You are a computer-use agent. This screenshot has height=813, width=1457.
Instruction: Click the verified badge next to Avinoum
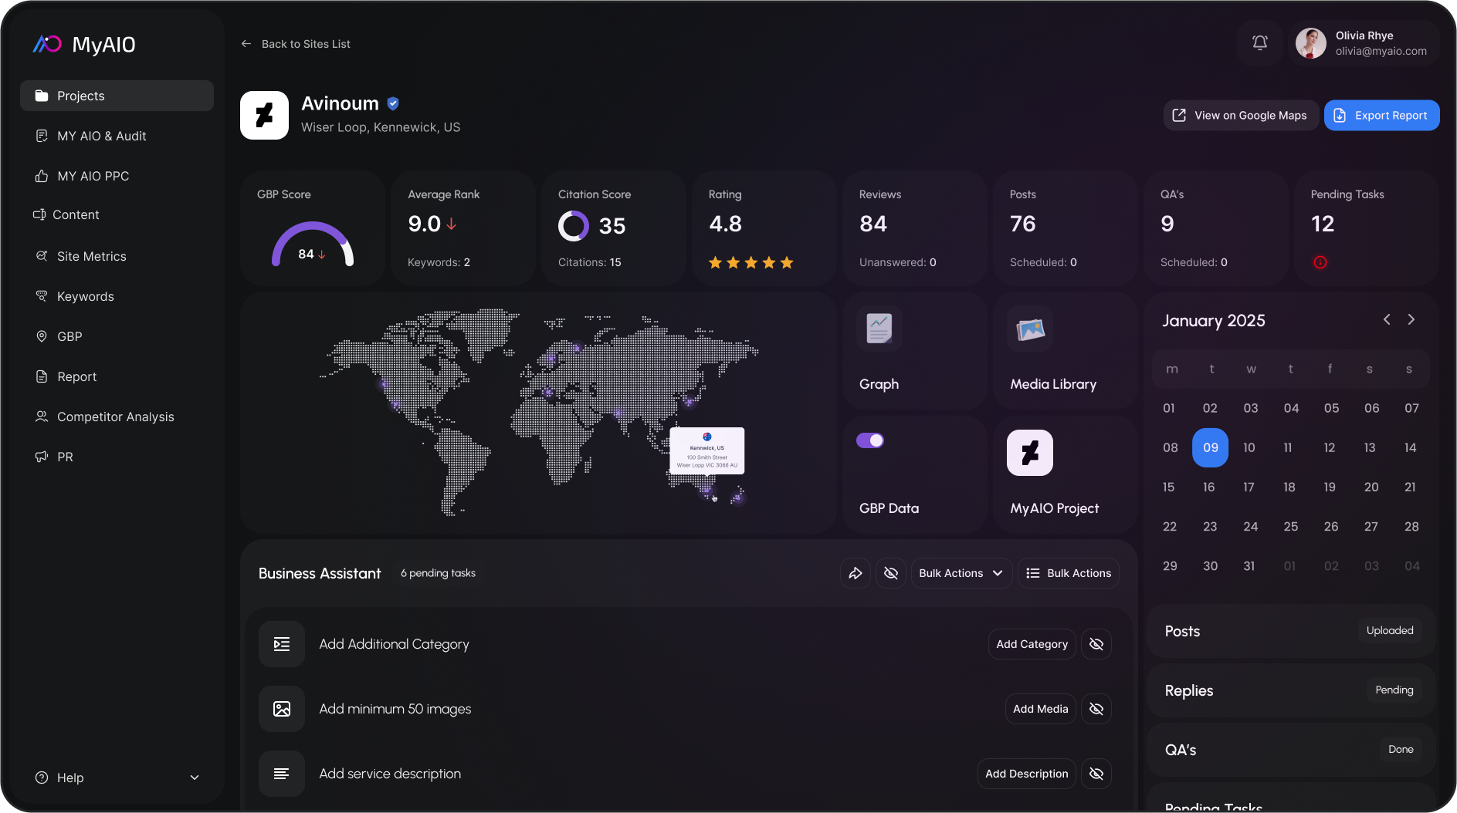point(393,103)
